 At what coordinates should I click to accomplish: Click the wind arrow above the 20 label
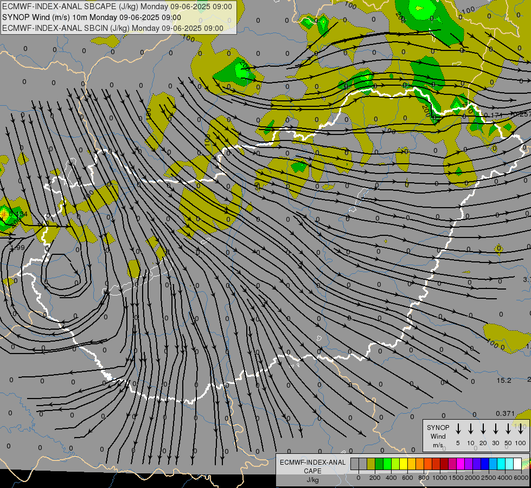(x=483, y=429)
